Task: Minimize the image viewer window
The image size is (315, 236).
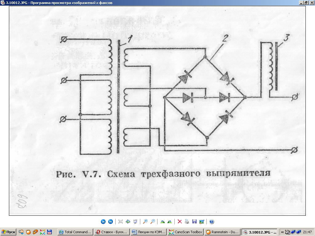Action: tap(301, 2)
